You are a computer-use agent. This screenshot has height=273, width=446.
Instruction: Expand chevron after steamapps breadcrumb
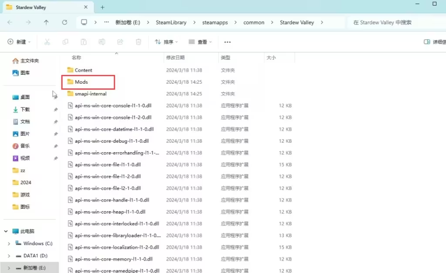pyautogui.click(x=236, y=23)
